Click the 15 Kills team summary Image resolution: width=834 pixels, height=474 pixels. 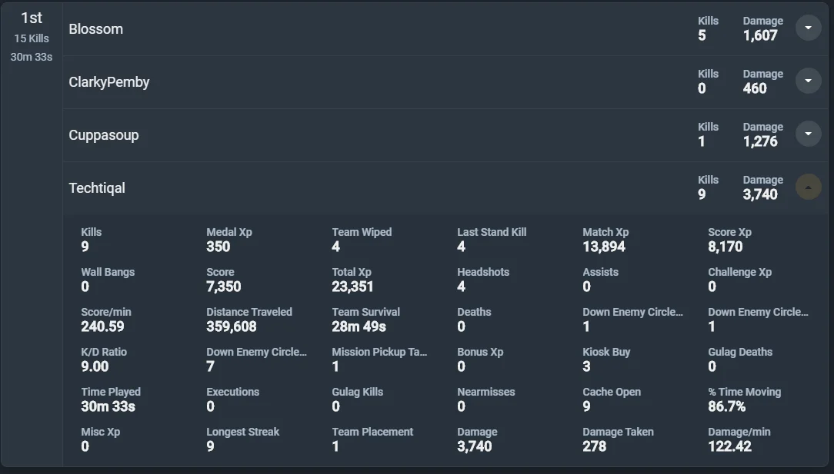(x=32, y=38)
